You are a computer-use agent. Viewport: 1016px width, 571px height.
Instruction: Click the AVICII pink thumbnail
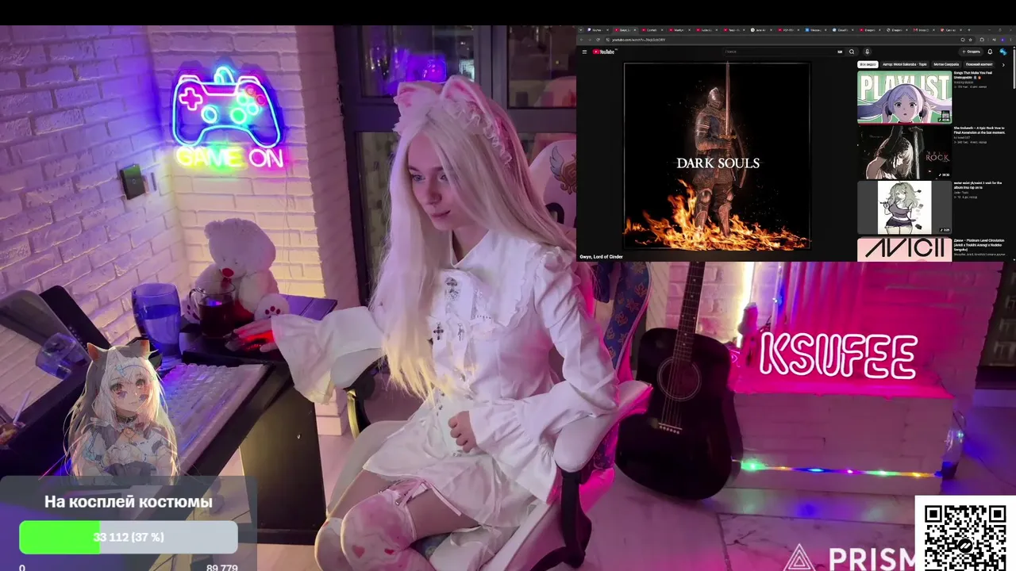point(904,249)
